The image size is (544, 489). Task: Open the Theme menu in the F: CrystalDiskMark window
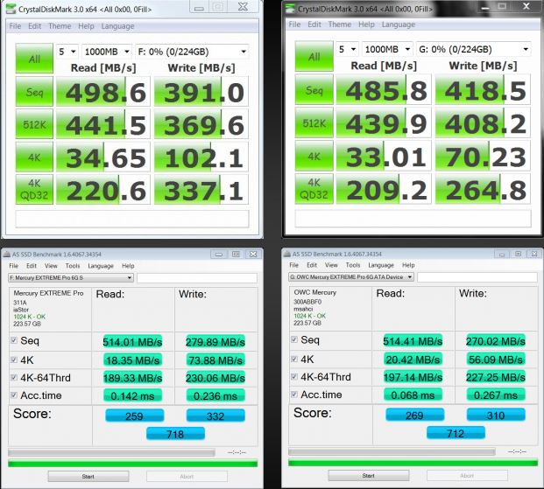(x=60, y=26)
